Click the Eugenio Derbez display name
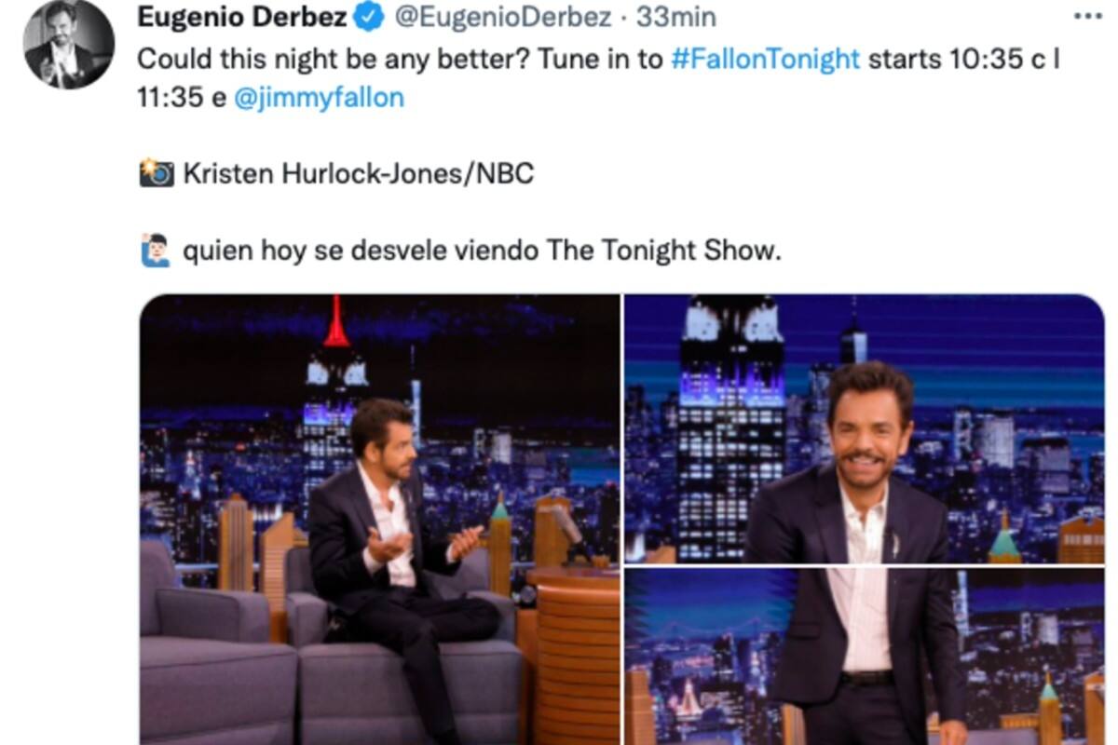Viewport: 1118px width, 745px height. point(243,17)
